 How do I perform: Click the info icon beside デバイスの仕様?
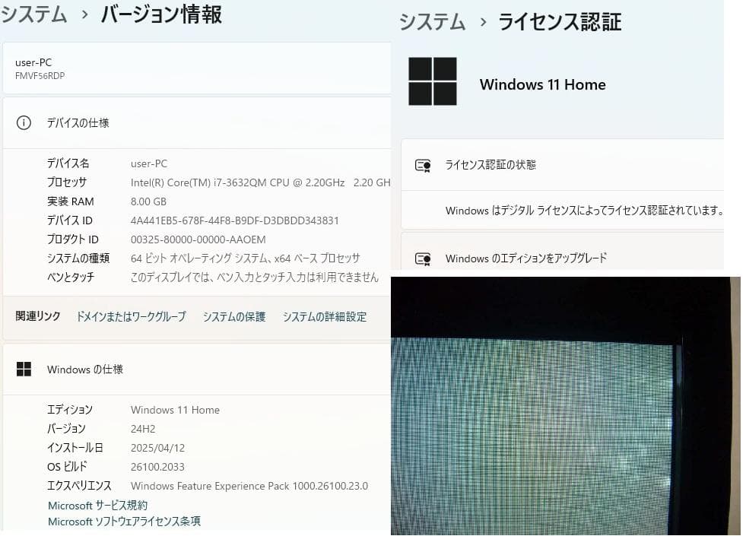[24, 122]
